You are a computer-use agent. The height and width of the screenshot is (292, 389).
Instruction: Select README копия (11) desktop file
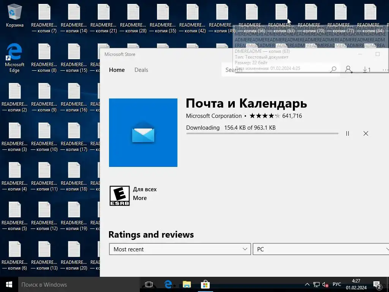[44, 176]
